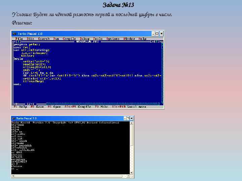Click the NONAME00.PAS editor title
This screenshot has height=181, width=242.
tap(87, 42)
